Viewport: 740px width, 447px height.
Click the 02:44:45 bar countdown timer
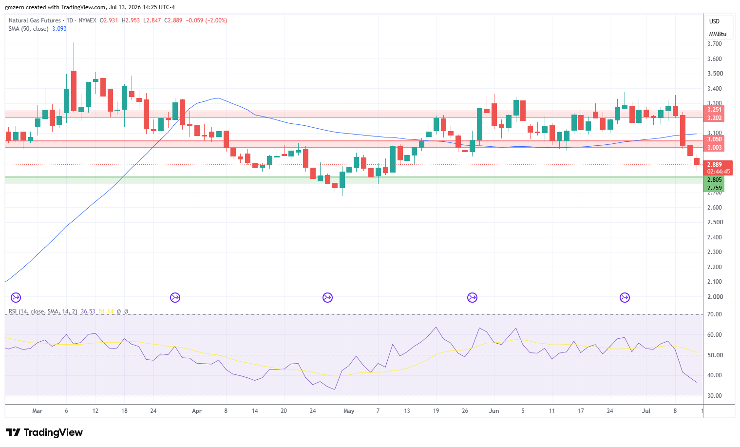click(x=718, y=172)
